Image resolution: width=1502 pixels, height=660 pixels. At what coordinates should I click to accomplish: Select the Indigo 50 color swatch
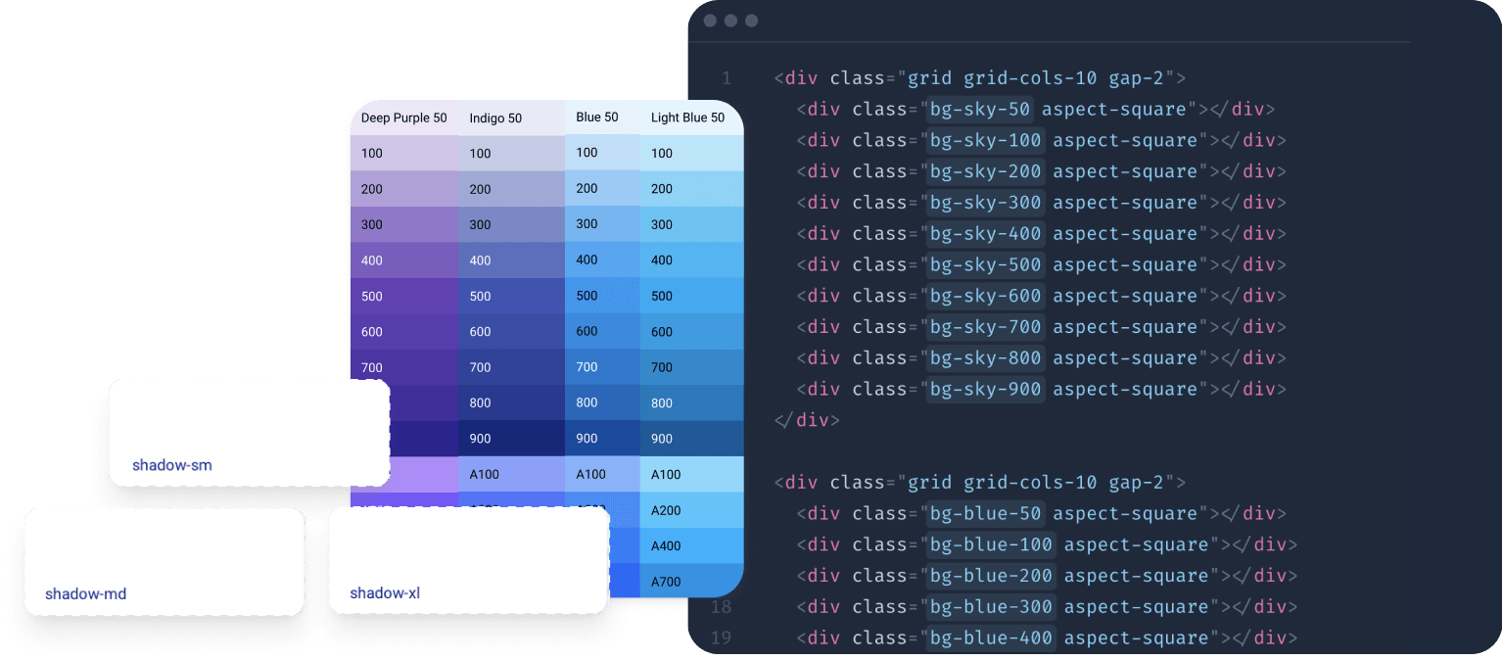pos(510,118)
